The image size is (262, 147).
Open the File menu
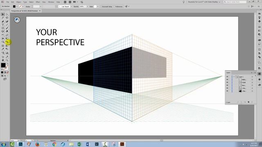click(8, 2)
